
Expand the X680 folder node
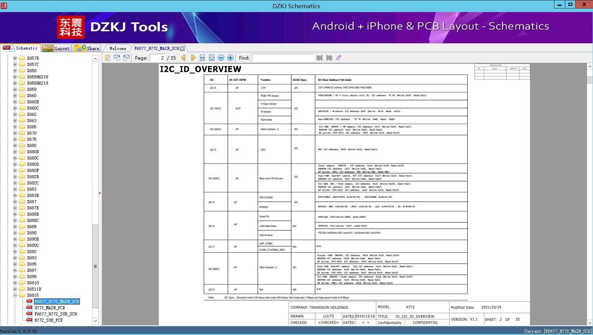pyautogui.click(x=15, y=145)
